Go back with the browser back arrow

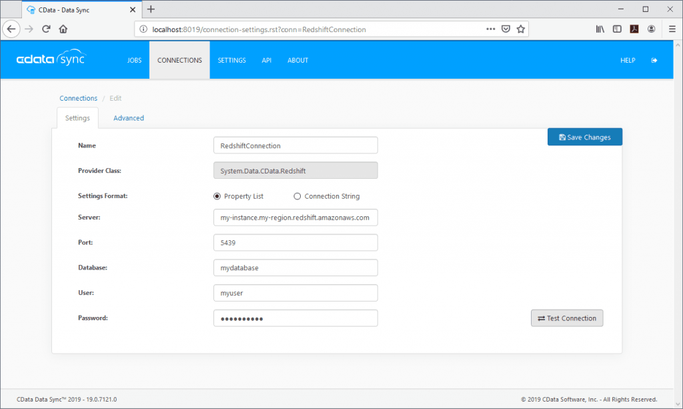(x=11, y=29)
